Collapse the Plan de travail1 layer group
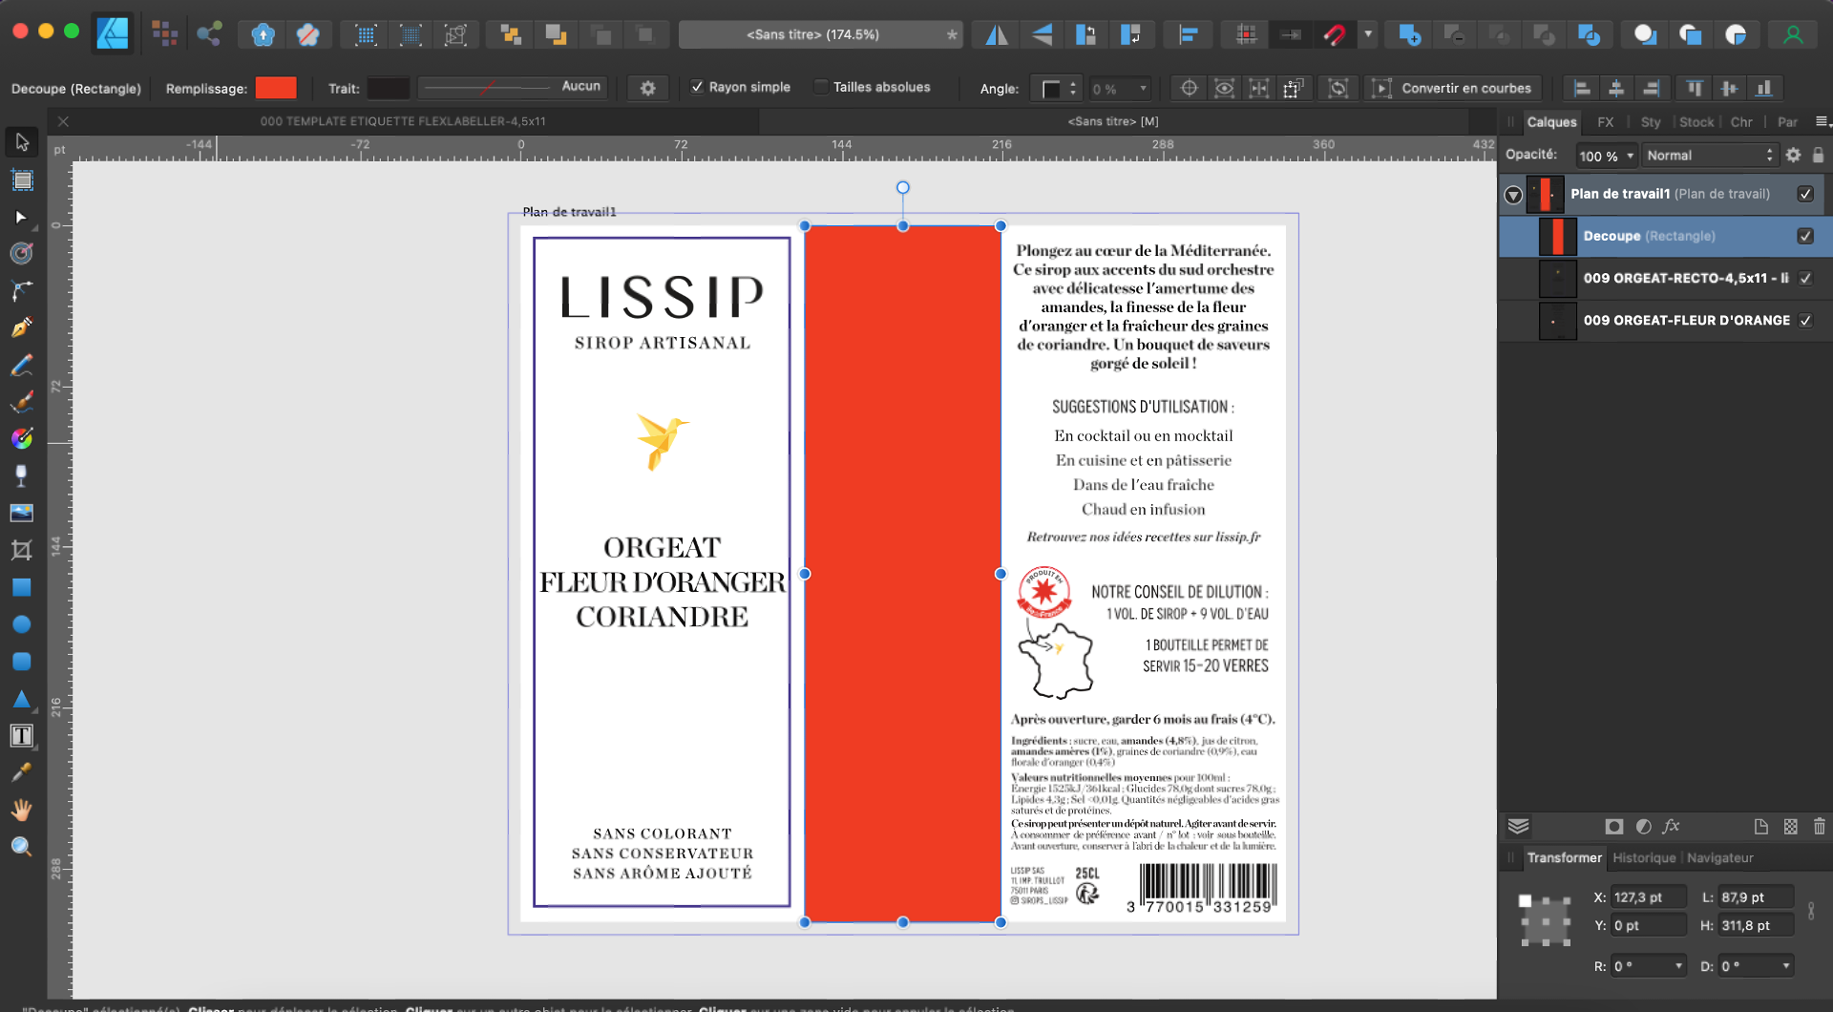Viewport: 1833px width, 1012px height. point(1513,195)
